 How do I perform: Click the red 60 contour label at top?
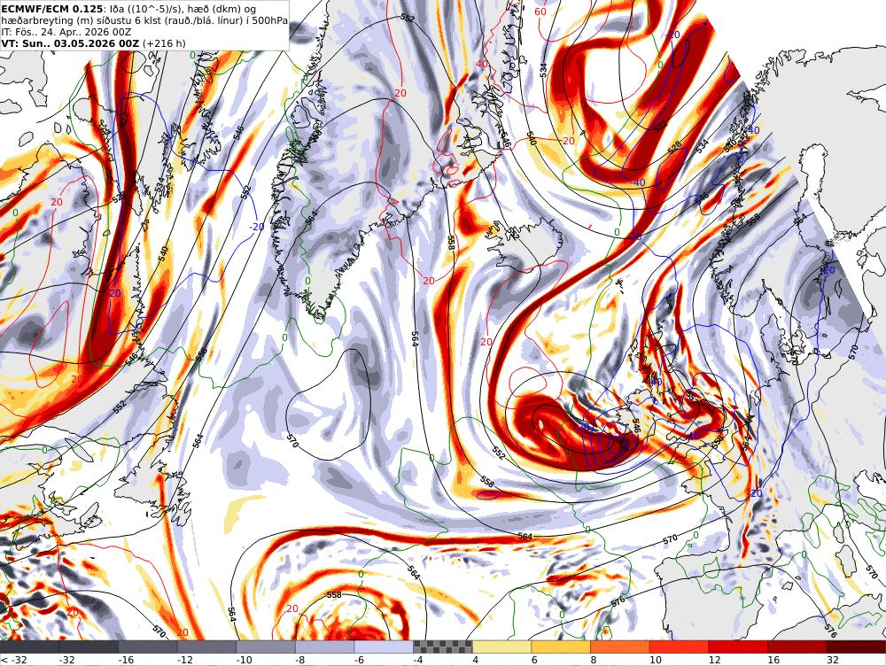click(540, 12)
